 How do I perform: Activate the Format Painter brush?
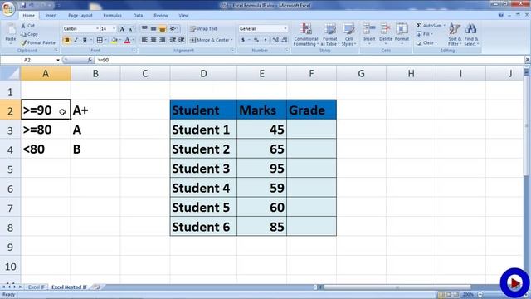pyautogui.click(x=39, y=42)
